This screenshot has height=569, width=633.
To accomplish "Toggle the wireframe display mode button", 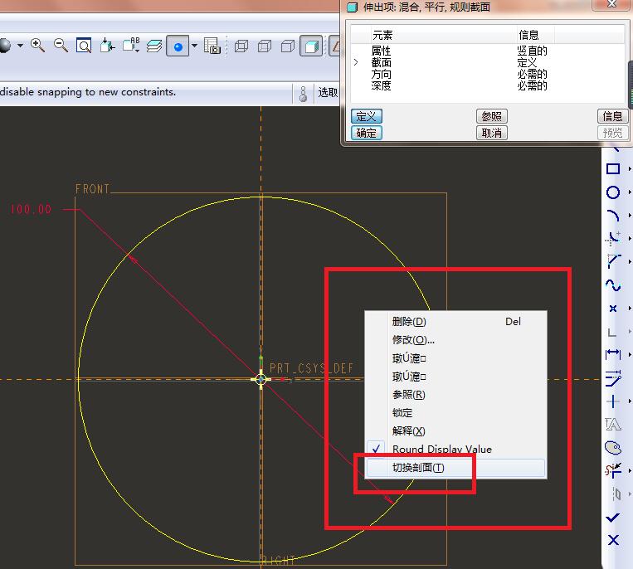I will 241,46.
